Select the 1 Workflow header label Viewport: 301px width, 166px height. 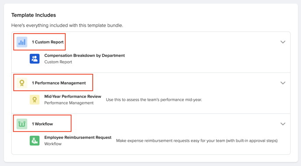(x=42, y=124)
